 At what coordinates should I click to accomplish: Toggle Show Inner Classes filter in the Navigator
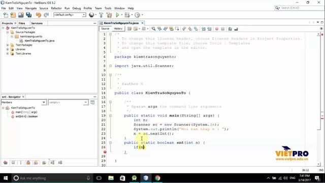[36, 163]
